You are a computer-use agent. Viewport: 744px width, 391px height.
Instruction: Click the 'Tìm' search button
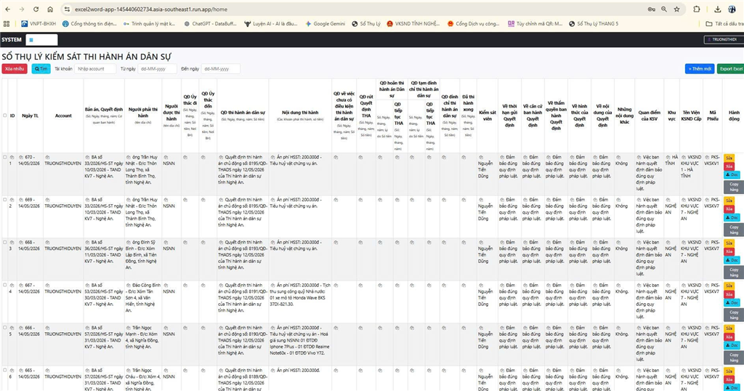coord(41,69)
